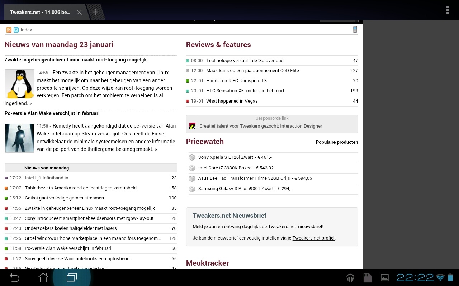Open the RSS feed icon
The width and height of the screenshot is (459, 286).
pyautogui.click(x=9, y=30)
